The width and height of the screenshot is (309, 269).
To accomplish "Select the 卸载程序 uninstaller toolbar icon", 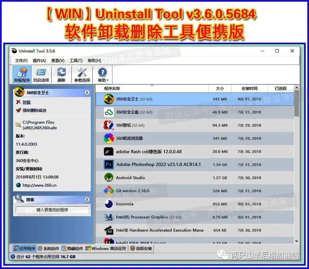I will click(22, 74).
